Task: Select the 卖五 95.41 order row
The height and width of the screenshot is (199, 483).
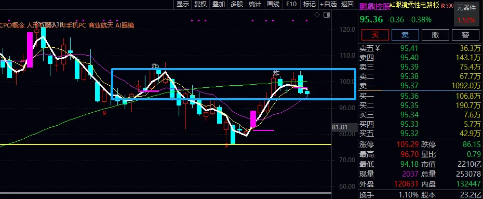Action: (x=420, y=48)
